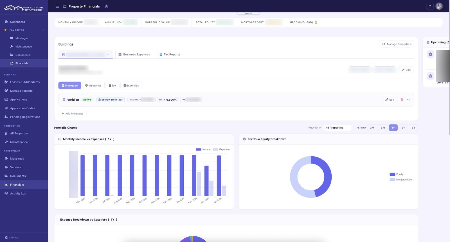Select the Insurance tab
The width and height of the screenshot is (450, 242).
(93, 85)
